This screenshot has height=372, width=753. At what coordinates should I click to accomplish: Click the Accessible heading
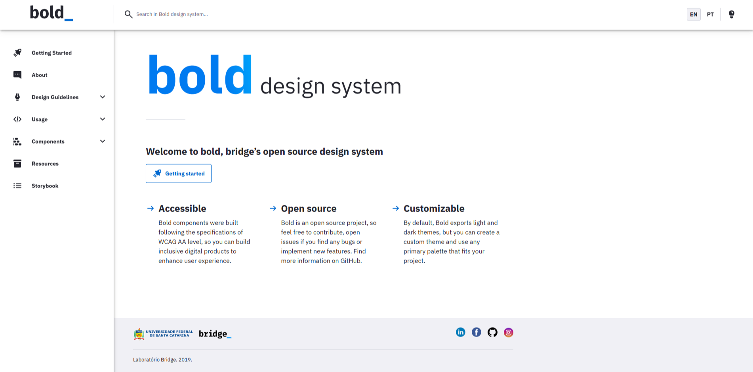(182, 209)
